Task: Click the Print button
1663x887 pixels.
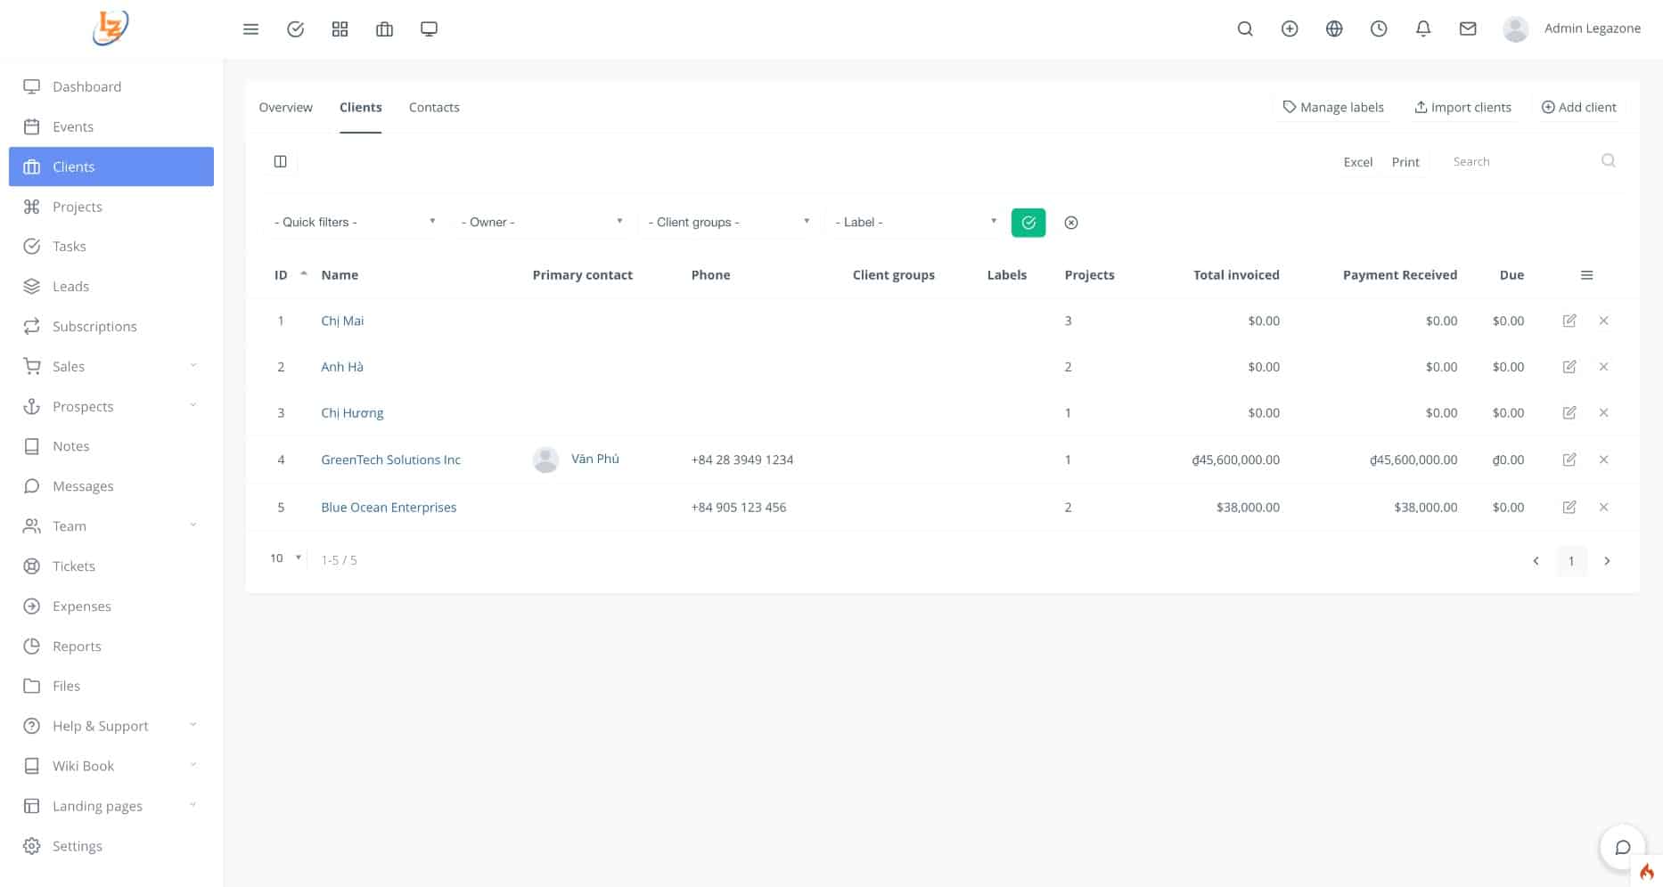Action: [x=1405, y=162]
